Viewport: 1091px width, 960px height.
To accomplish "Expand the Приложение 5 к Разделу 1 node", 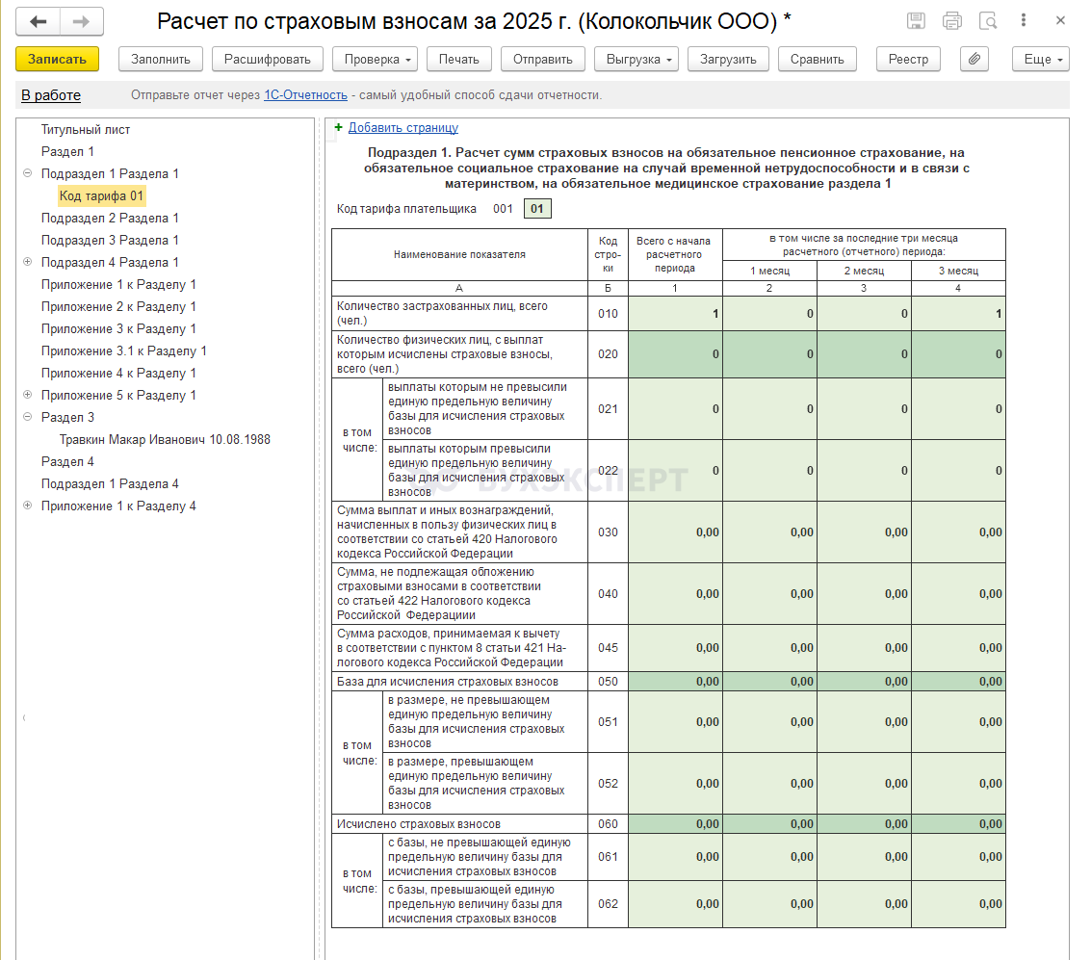I will point(27,396).
